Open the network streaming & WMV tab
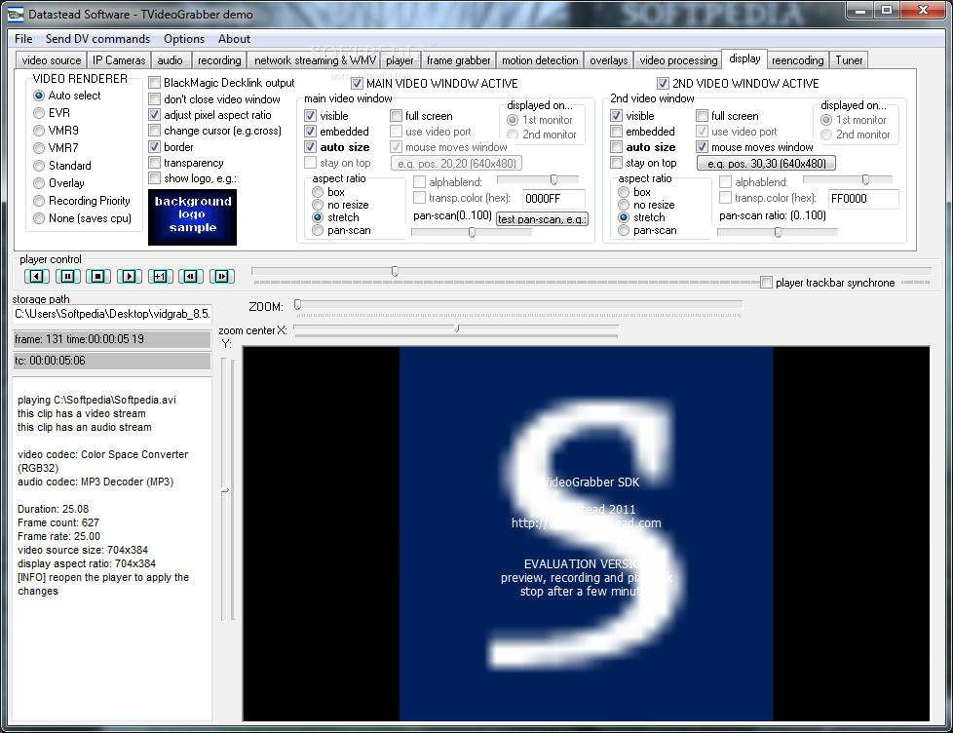The image size is (953, 733). coord(315,60)
